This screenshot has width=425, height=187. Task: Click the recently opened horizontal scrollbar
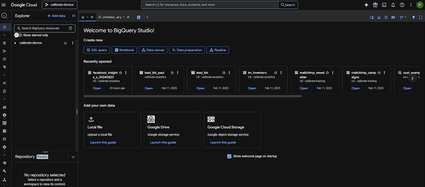click(x=193, y=96)
